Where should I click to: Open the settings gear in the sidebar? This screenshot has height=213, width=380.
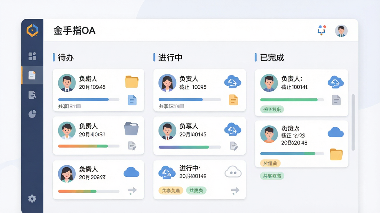pyautogui.click(x=32, y=199)
